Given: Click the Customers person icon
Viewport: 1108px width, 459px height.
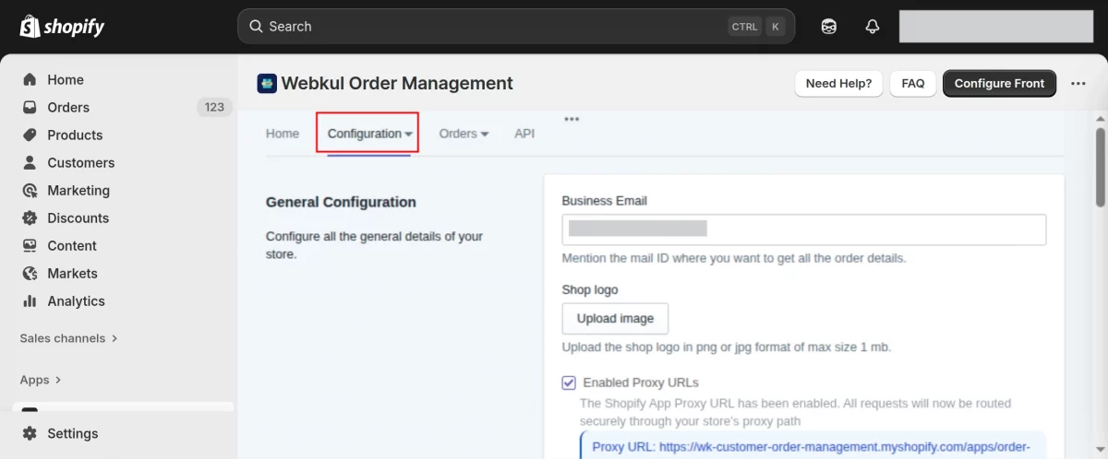Looking at the screenshot, I should (30, 163).
